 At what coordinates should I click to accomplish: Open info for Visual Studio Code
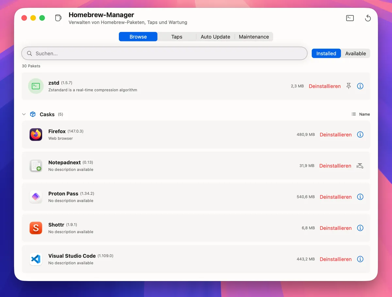click(360, 259)
